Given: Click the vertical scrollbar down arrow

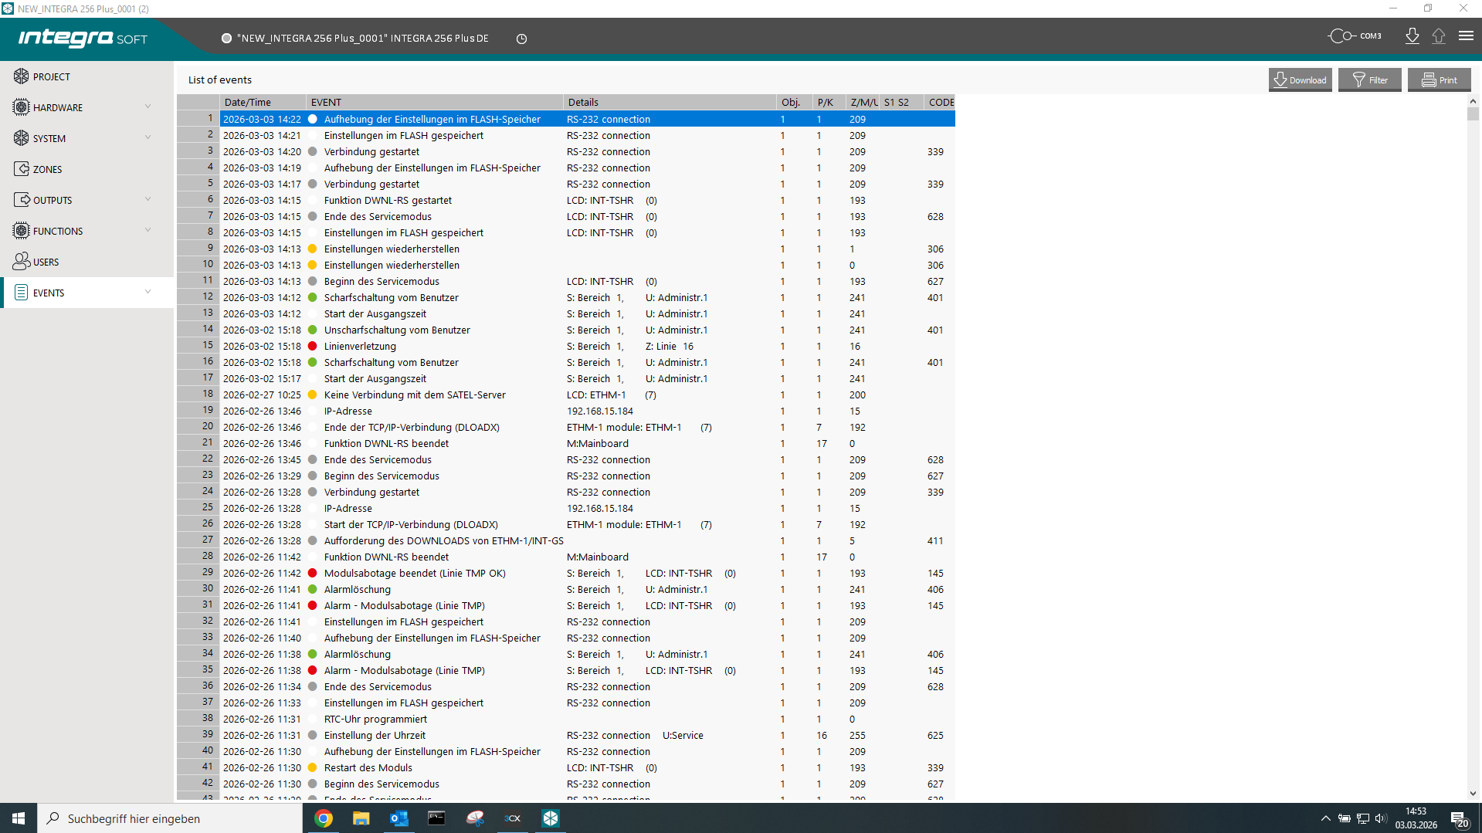Looking at the screenshot, I should pyautogui.click(x=1473, y=793).
